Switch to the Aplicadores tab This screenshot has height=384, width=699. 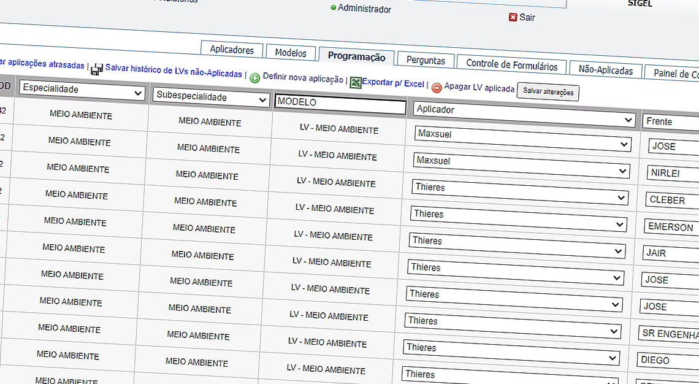(232, 50)
